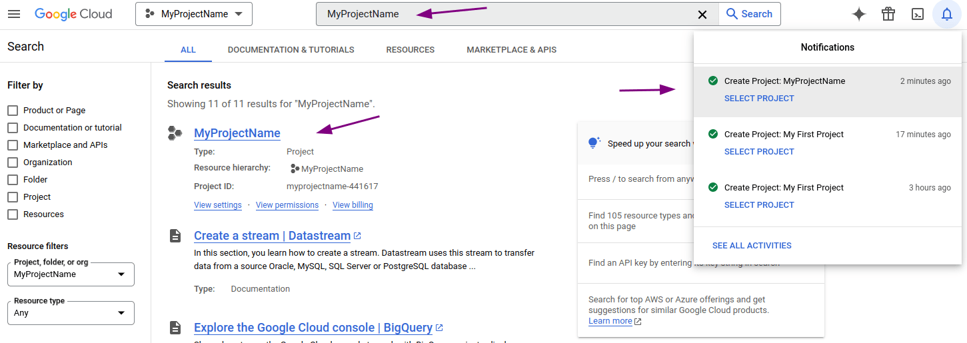Screen dimensions: 967x343
Task: Enable the Marketplace and APIs filter
Action: (13, 145)
